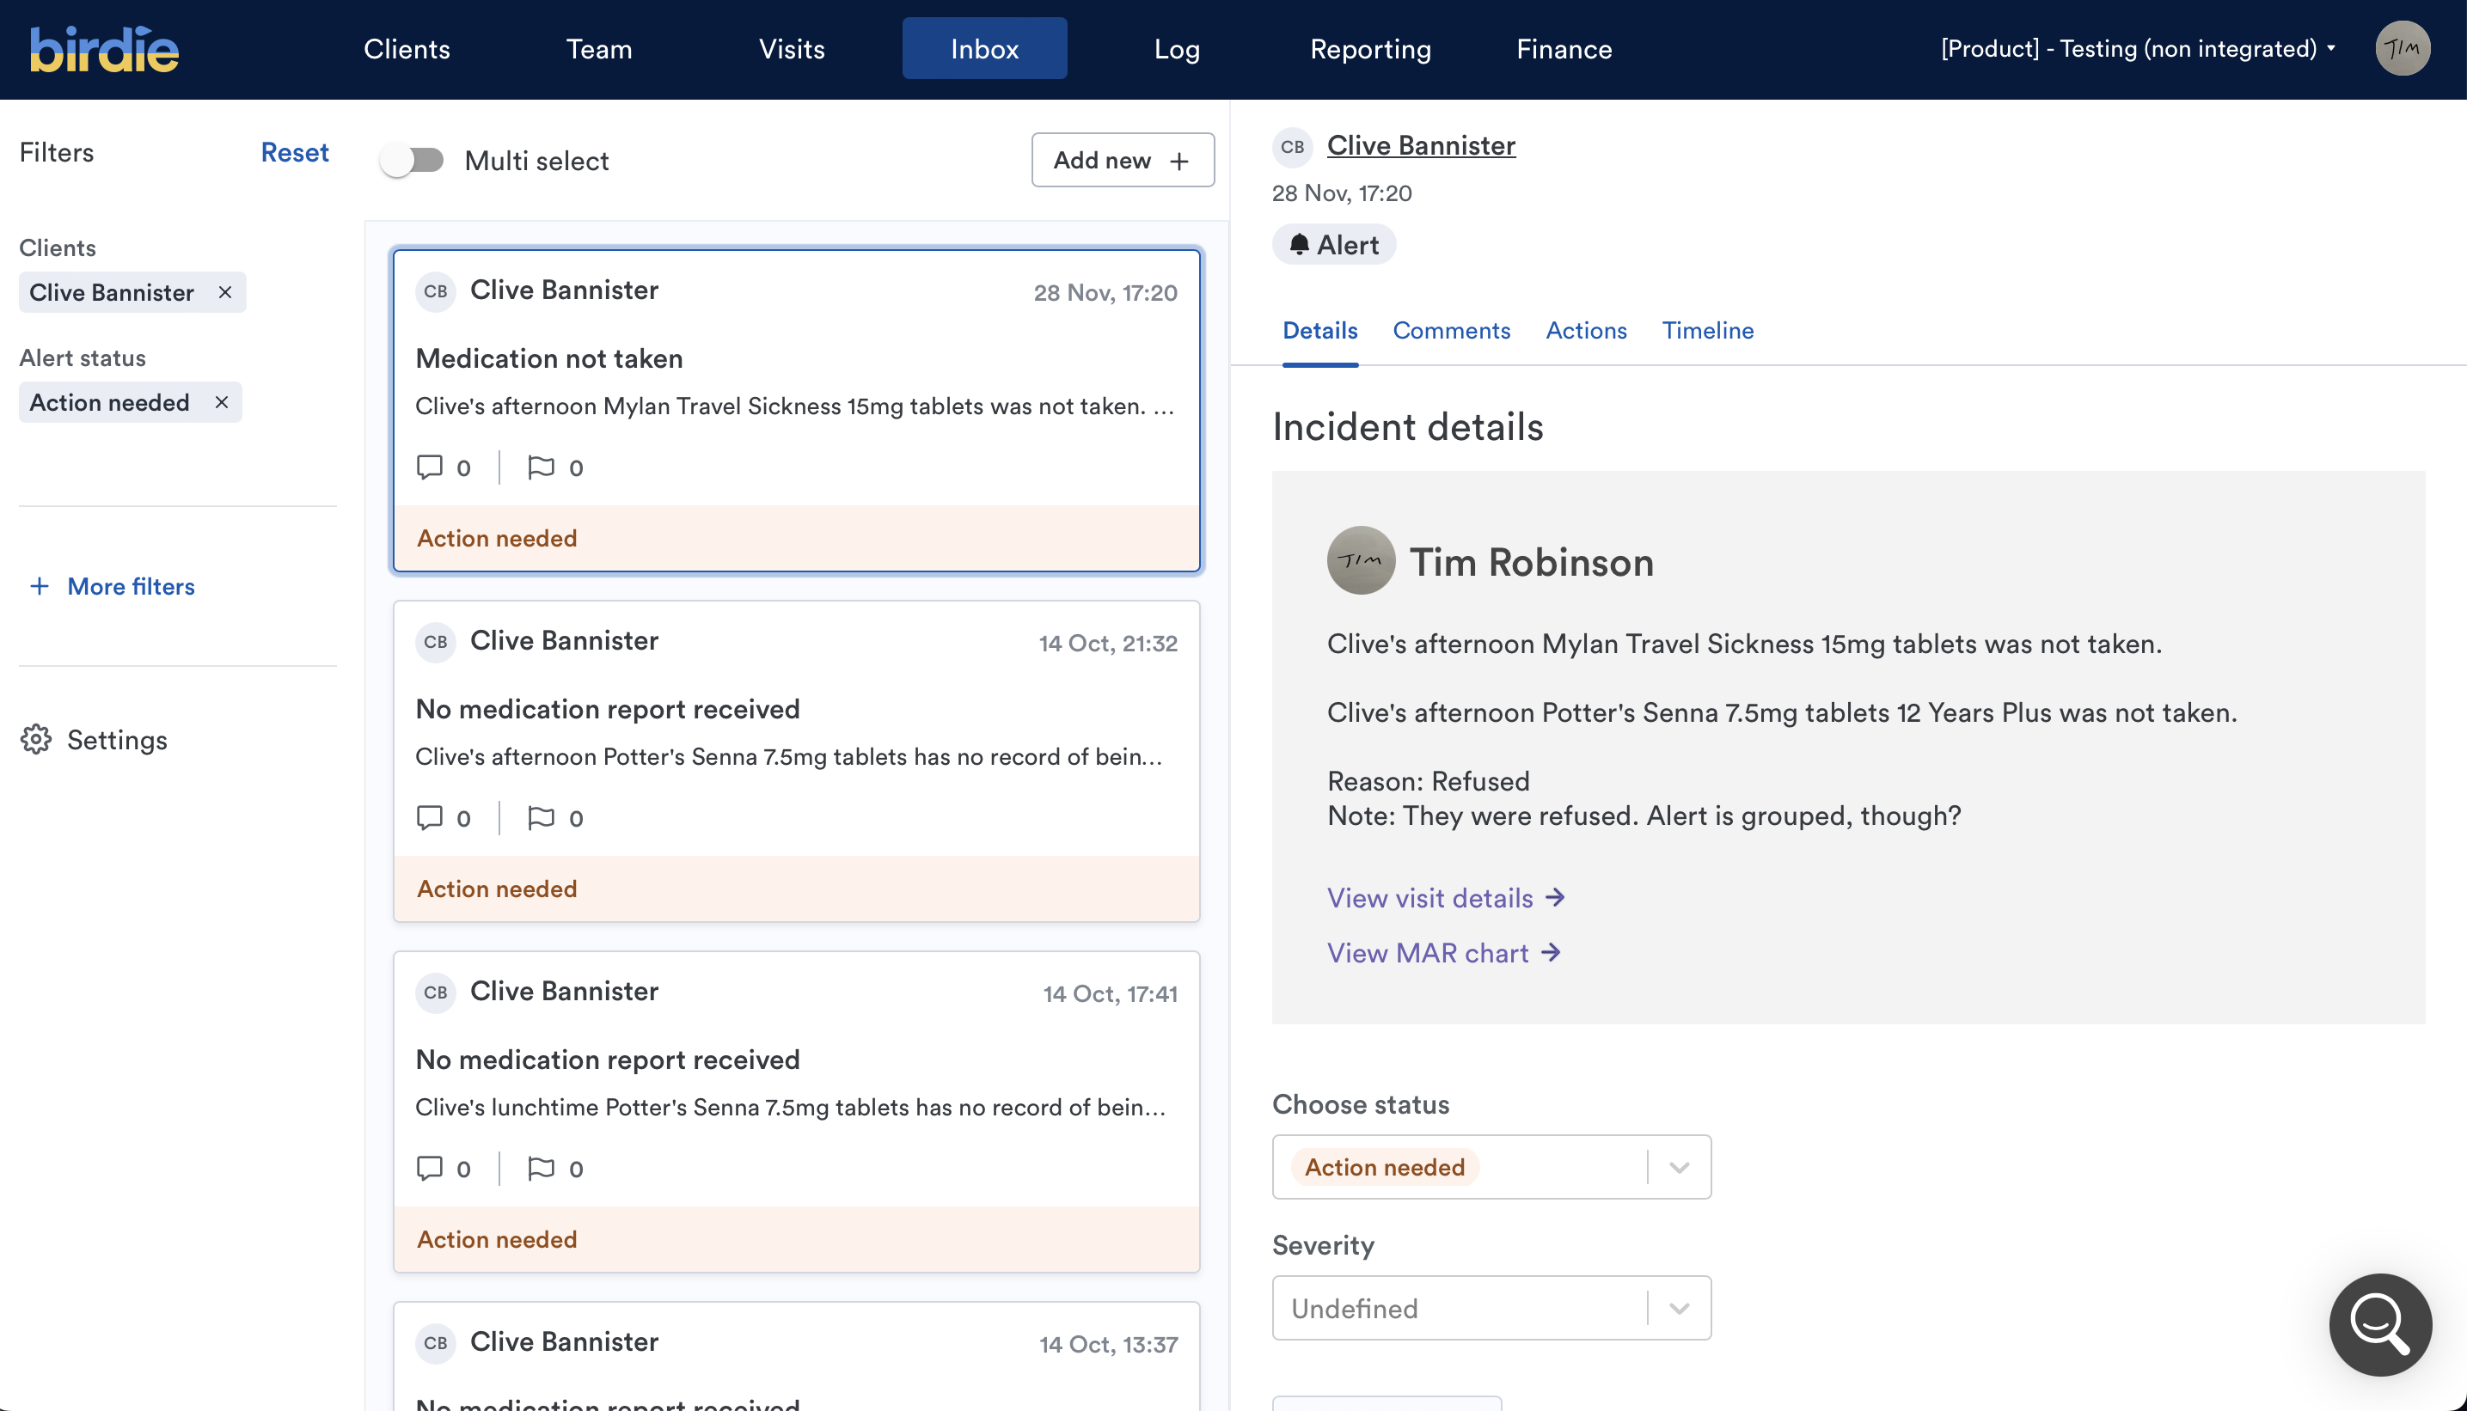2467x1411 pixels.
Task: Click comment icon on 28 Nov alert card
Action: pyautogui.click(x=430, y=467)
